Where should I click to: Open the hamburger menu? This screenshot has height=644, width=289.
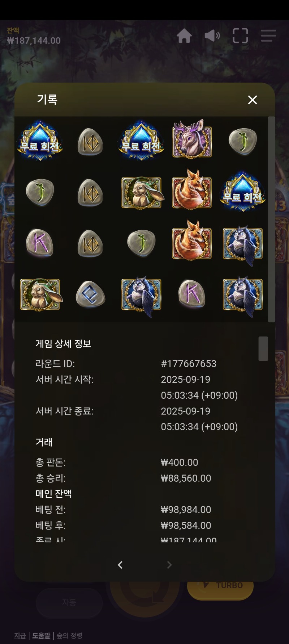click(x=268, y=35)
